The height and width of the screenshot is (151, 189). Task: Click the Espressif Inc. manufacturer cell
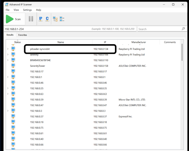coord(125,117)
